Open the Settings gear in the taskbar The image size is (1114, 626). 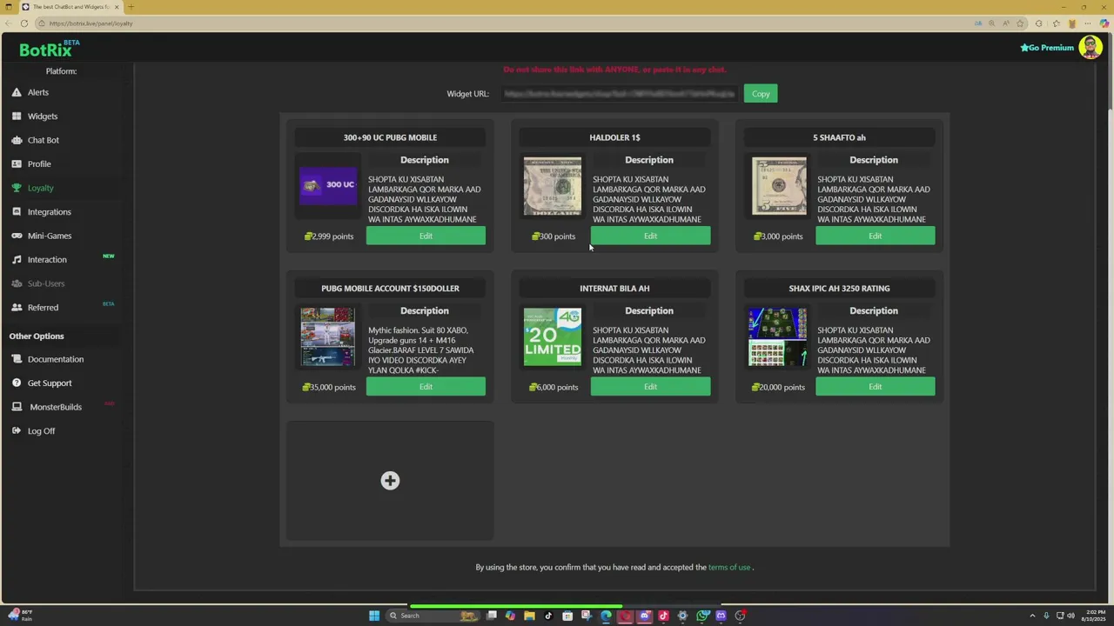tap(682, 616)
